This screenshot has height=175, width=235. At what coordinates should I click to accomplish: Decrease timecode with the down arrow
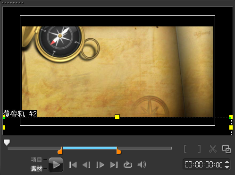coord(227,167)
